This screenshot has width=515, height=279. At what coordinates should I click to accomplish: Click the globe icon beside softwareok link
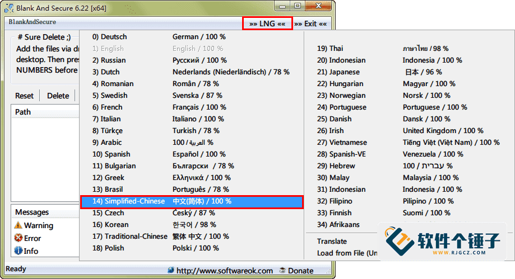pos(170,270)
